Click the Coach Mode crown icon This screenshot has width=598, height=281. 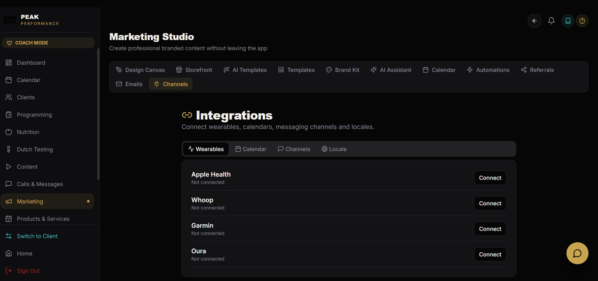pyautogui.click(x=9, y=43)
